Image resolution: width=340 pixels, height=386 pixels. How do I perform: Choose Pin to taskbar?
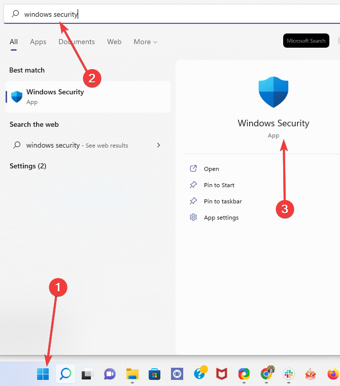223,201
